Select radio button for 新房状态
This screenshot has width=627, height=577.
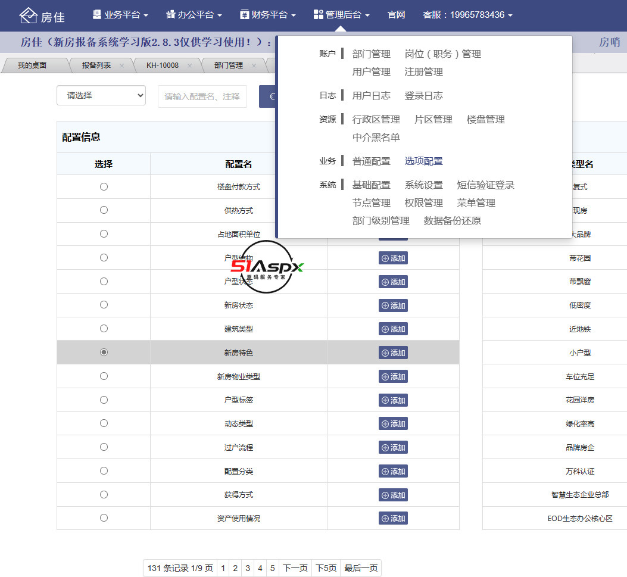pos(104,305)
